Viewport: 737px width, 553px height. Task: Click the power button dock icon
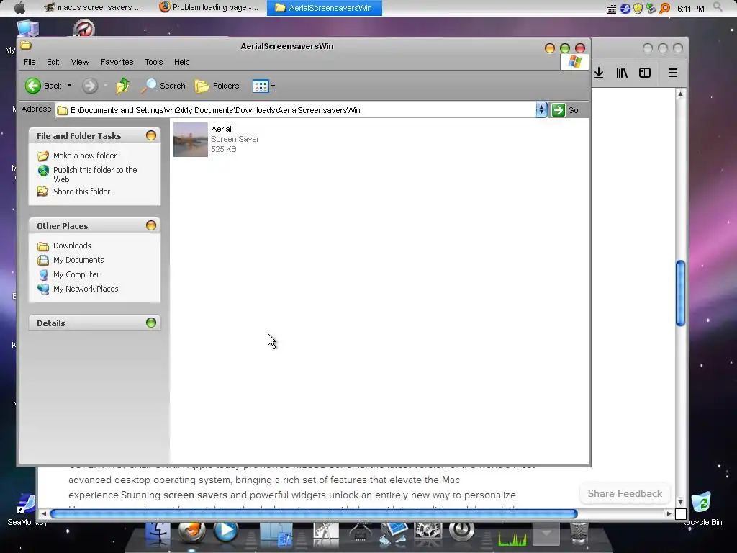point(461,531)
